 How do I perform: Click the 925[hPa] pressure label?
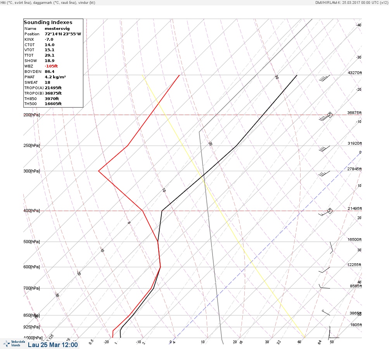pyautogui.click(x=31, y=327)
